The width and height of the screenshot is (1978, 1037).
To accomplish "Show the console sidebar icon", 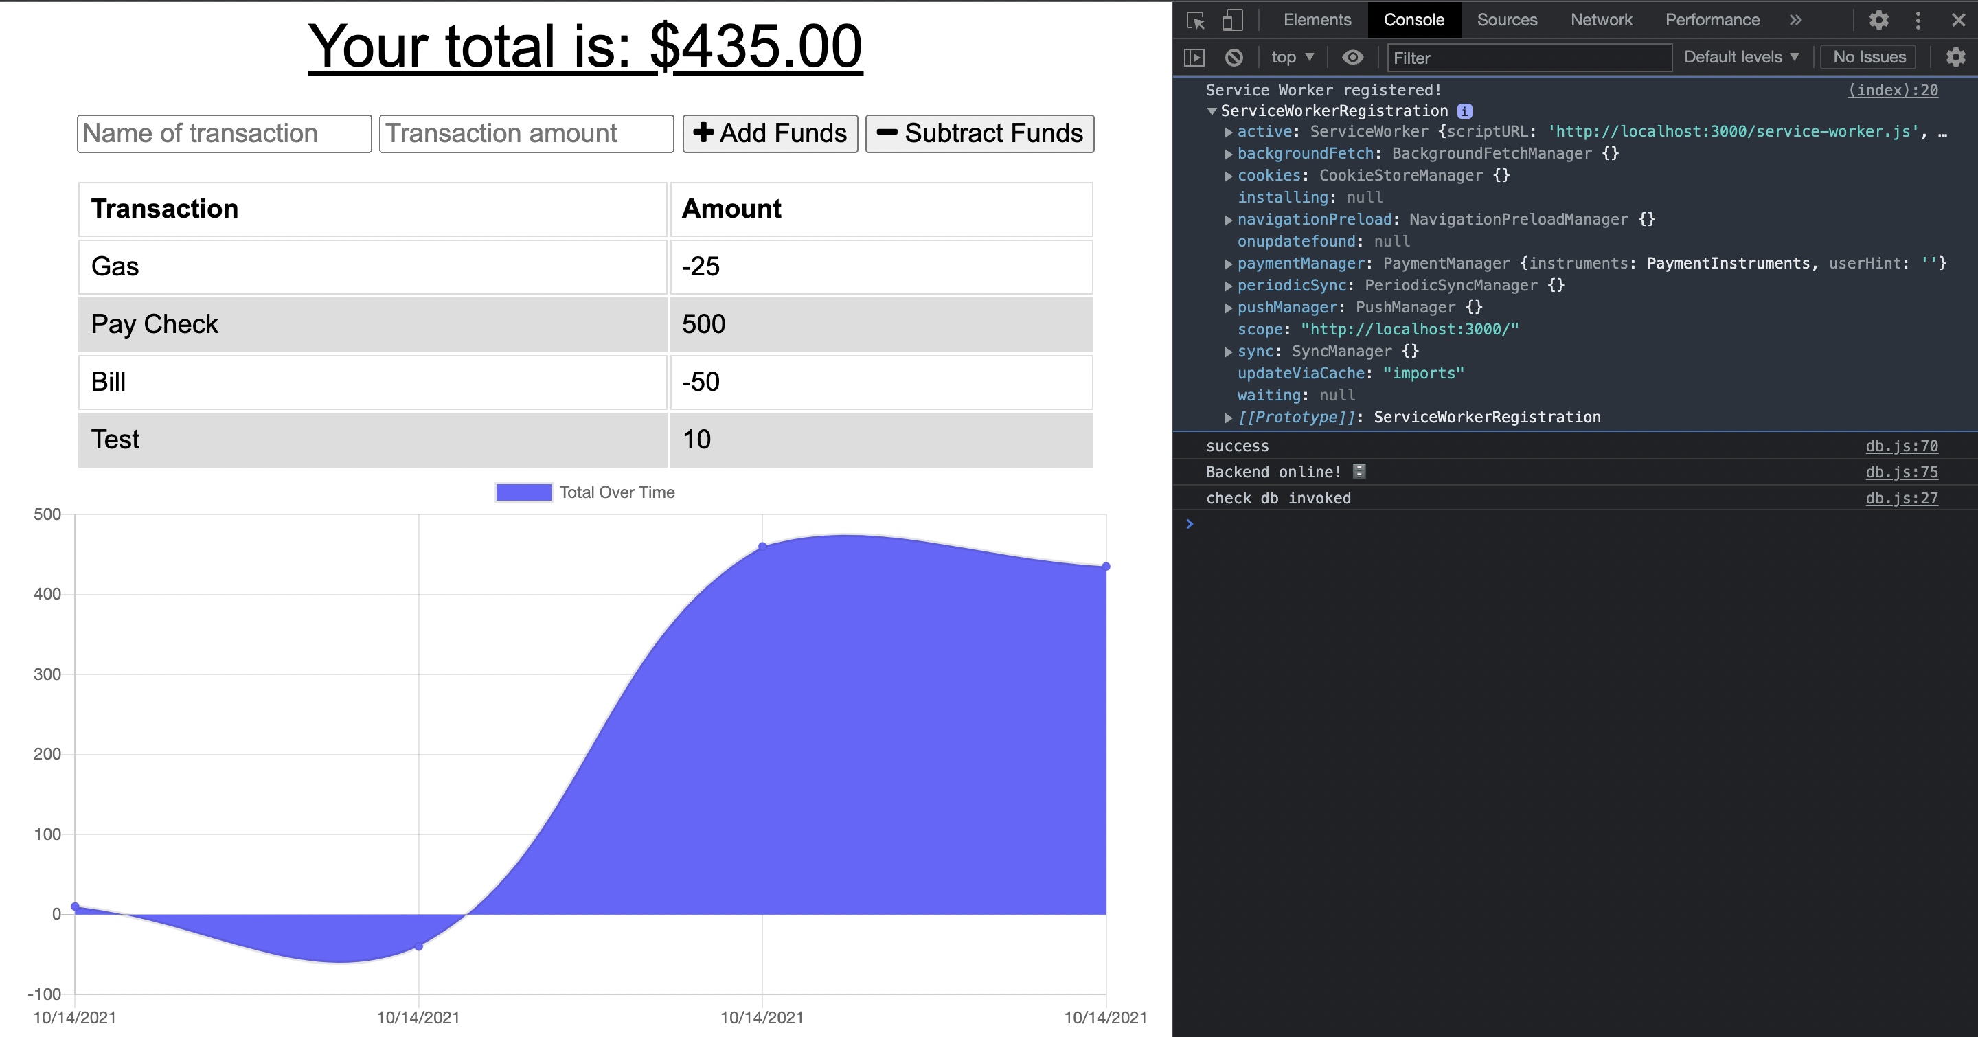I will (x=1195, y=58).
